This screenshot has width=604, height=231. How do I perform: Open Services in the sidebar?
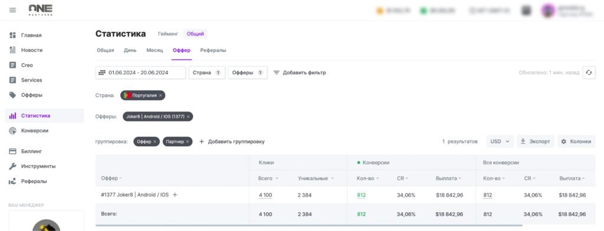[x=32, y=80]
